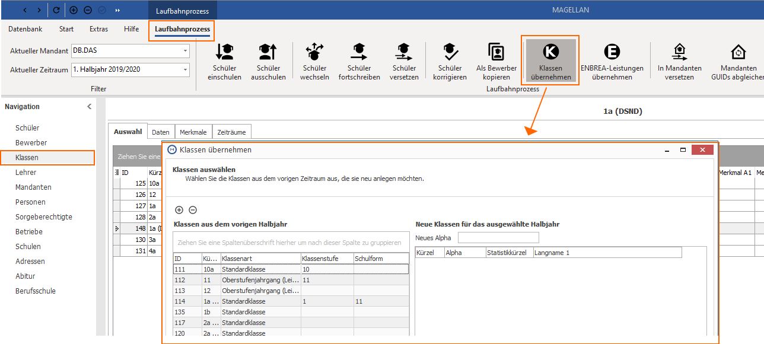Select Lehrer in the navigation list
This screenshot has width=764, height=344.
(x=26, y=173)
